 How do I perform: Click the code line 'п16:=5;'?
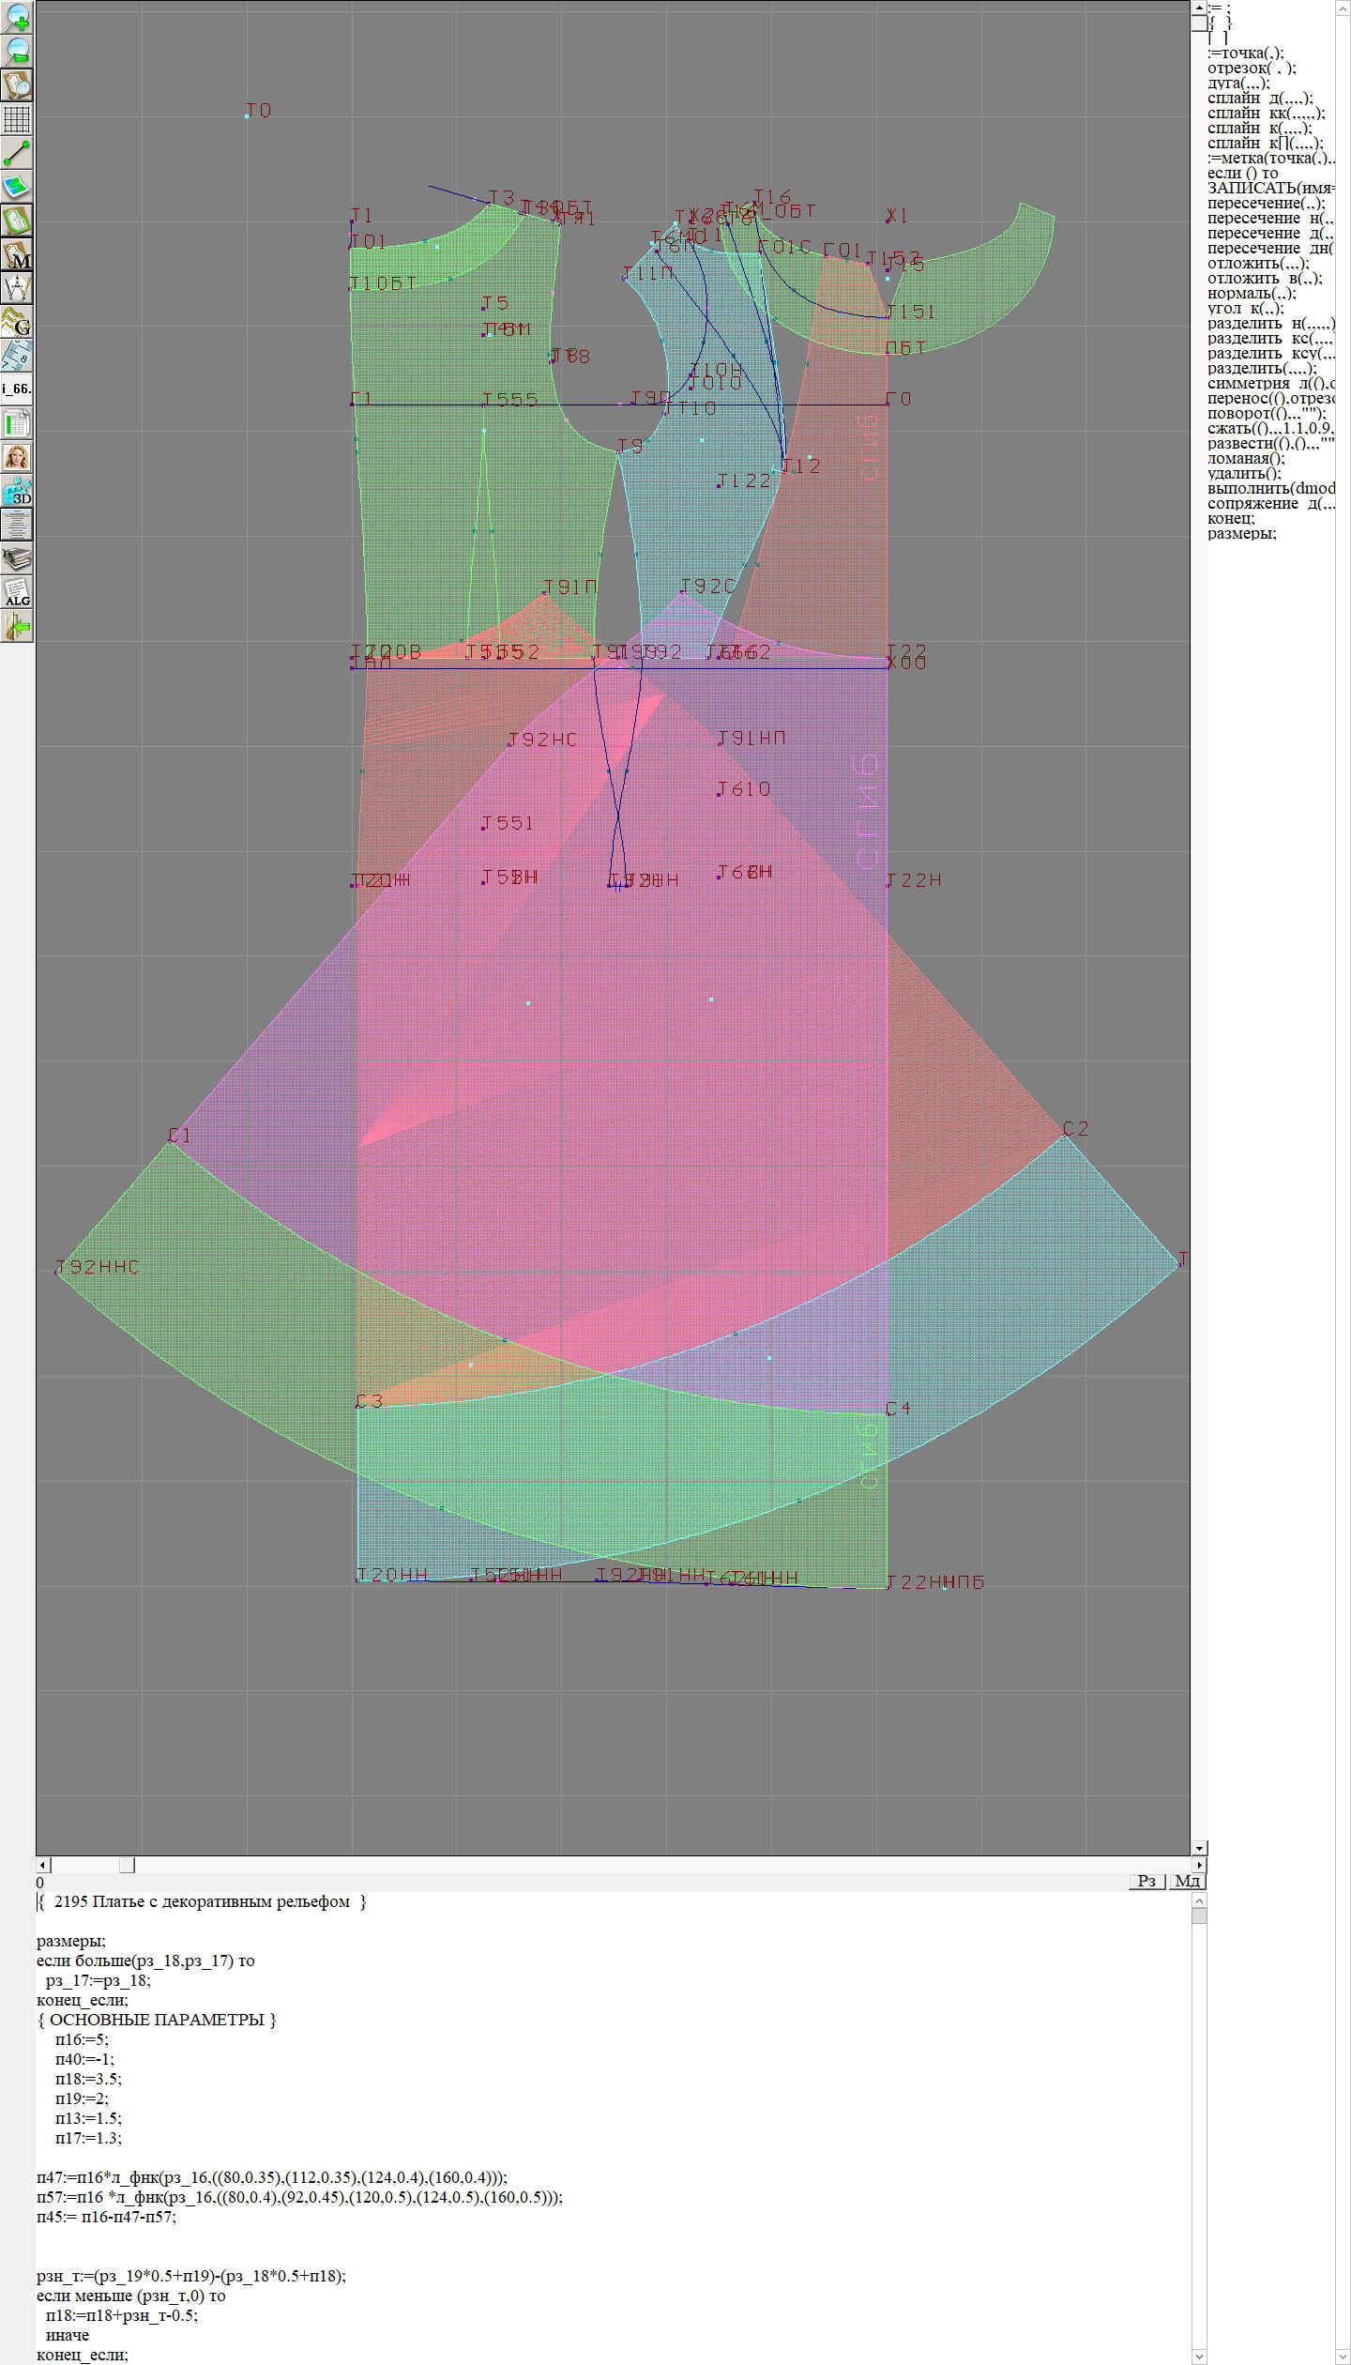pos(82,2039)
